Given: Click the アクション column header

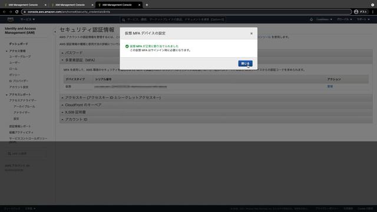Looking at the screenshot, I should tap(334, 79).
